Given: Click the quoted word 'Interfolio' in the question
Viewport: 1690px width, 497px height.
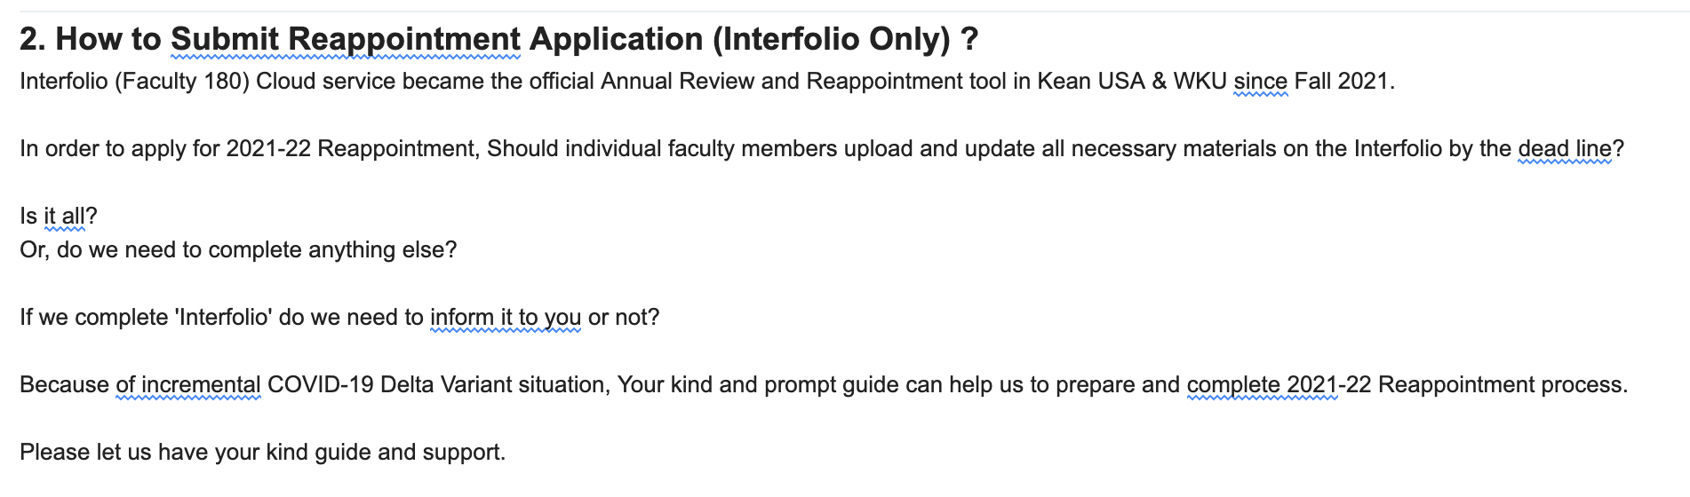Looking at the screenshot, I should point(222,318).
